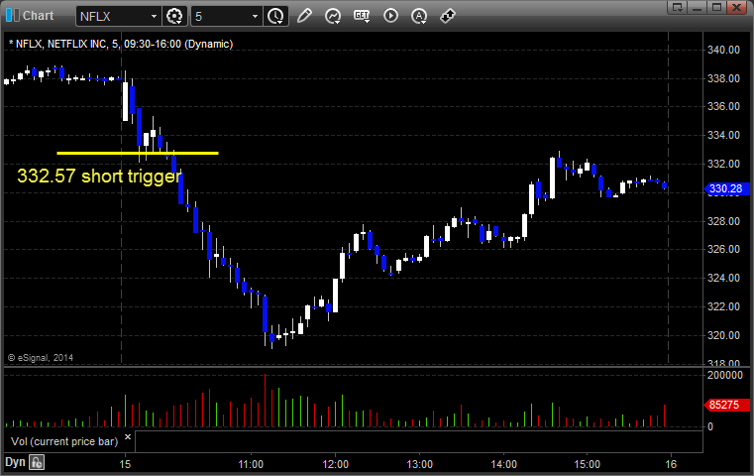The width and height of the screenshot is (754, 476).
Task: Click the 326.00 price axis label
Action: pos(723,249)
